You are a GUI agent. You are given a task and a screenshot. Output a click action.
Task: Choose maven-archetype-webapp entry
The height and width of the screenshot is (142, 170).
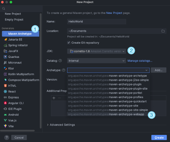click(x=109, y=114)
